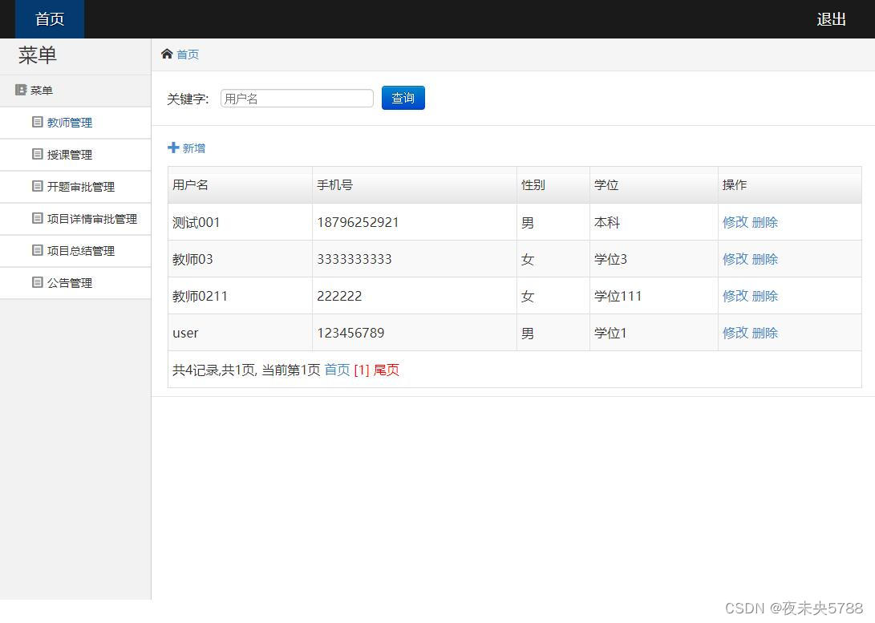Click the 菜单 section icon in sidebar
This screenshot has height=623, width=875.
21,90
